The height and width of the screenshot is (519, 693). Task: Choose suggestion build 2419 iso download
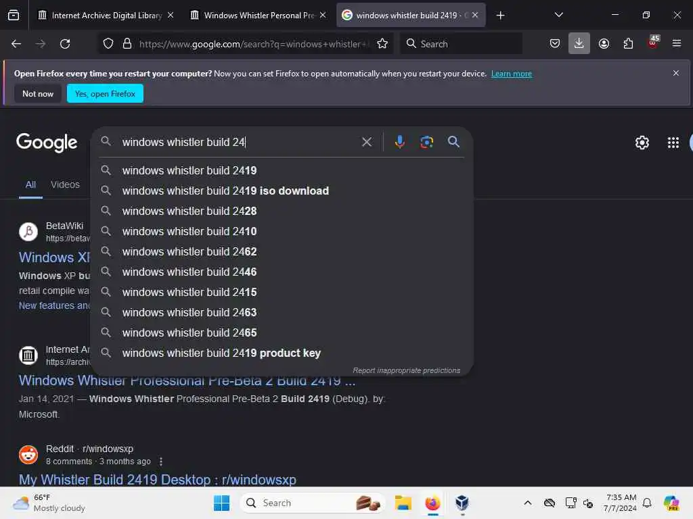coord(282,191)
